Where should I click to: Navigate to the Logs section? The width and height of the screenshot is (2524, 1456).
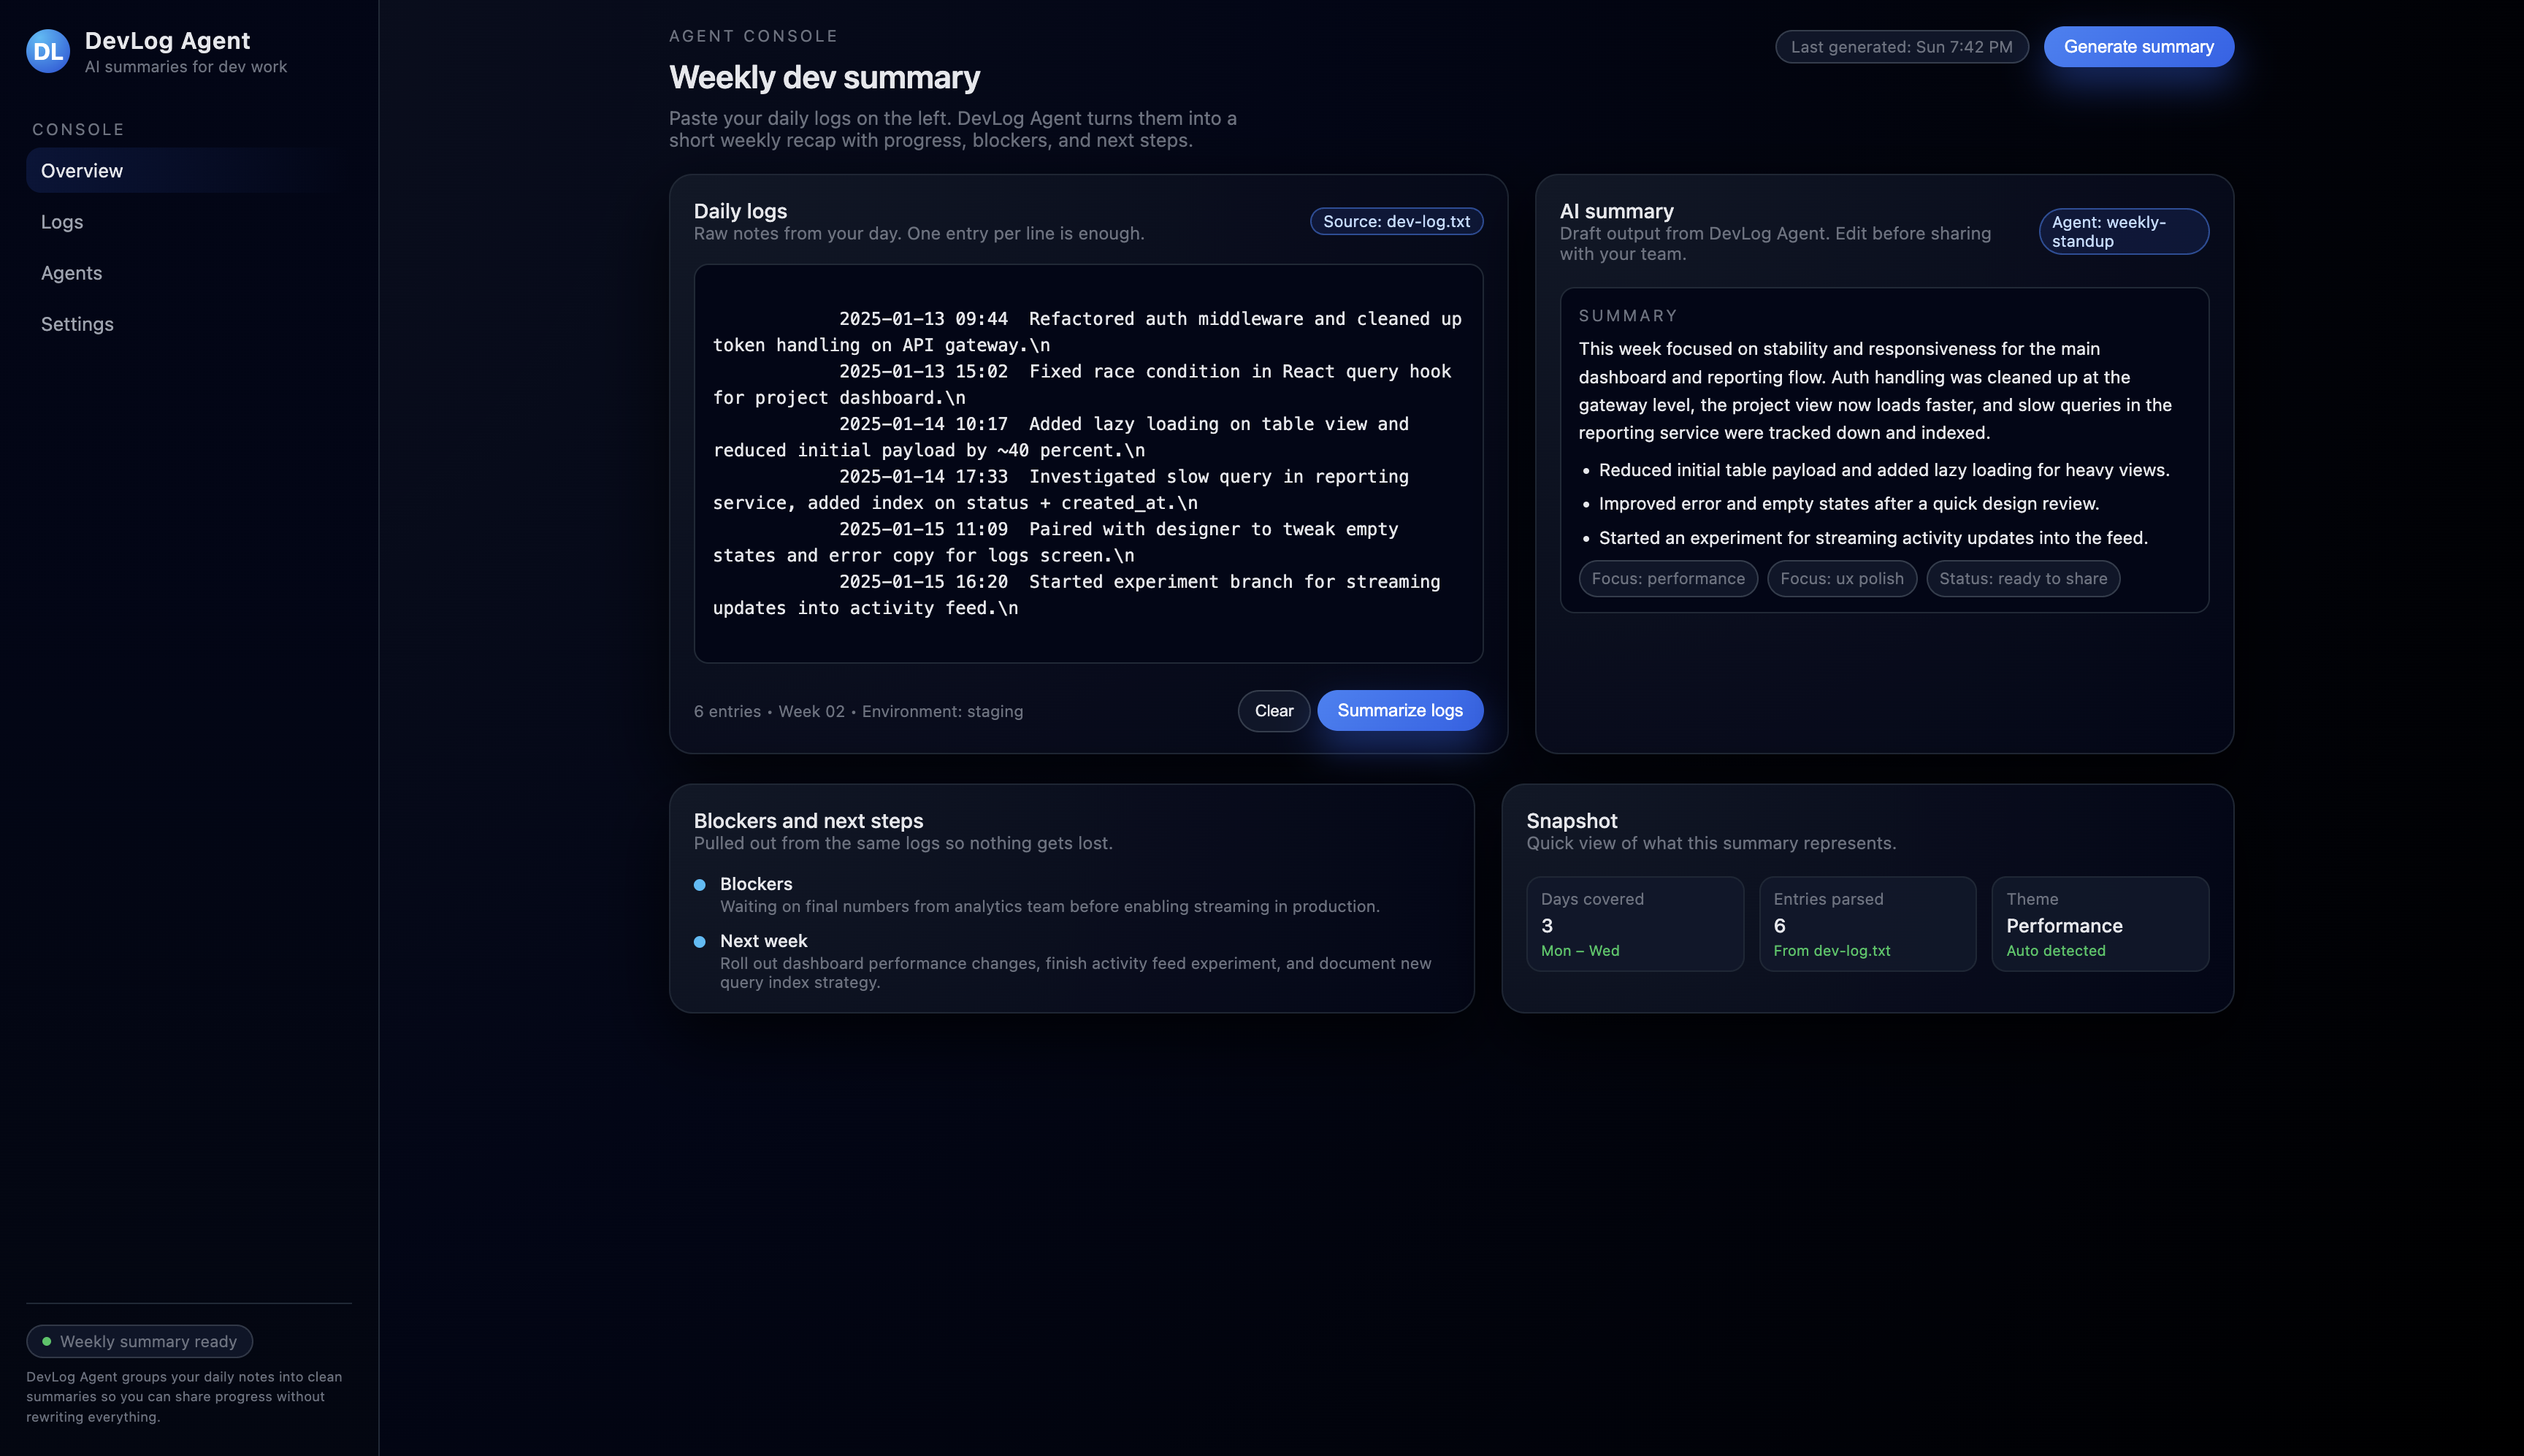(x=61, y=222)
